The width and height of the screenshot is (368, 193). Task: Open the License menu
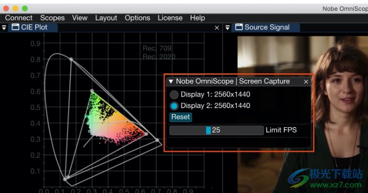point(170,18)
